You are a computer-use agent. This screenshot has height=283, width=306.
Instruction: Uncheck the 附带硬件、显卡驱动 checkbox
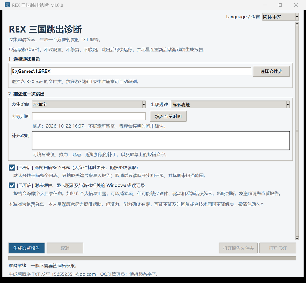tap(12, 185)
